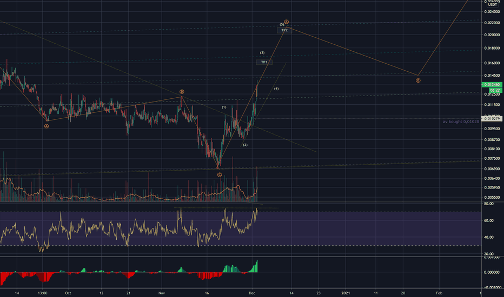
Task: Select the (2) wave label
Action: tap(246, 145)
